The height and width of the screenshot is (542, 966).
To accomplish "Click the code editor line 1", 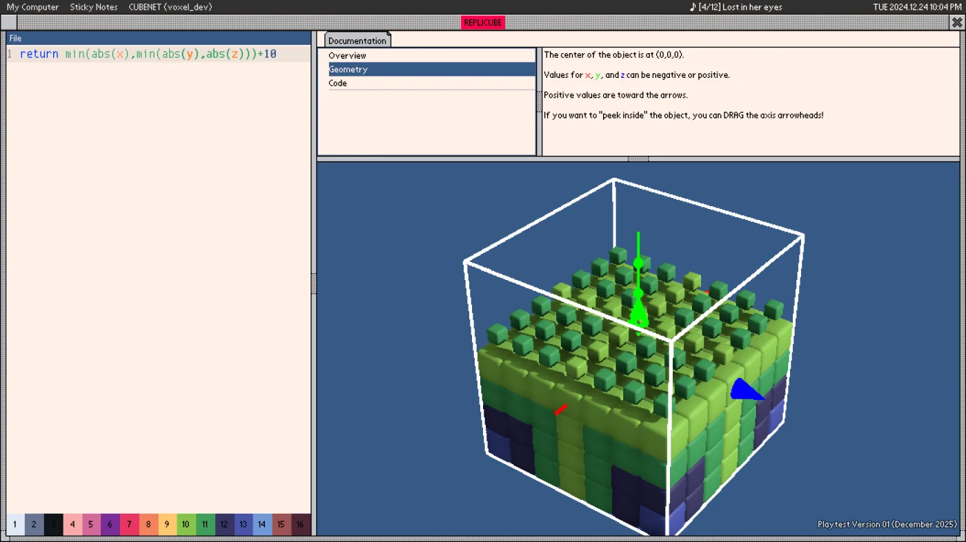I will 158,54.
